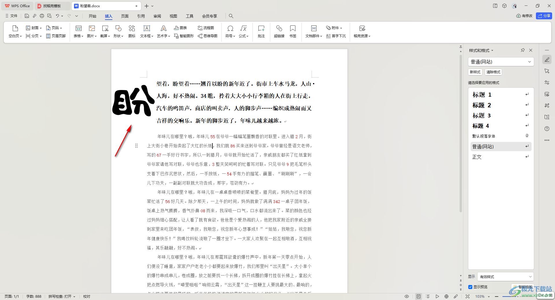Switch to reading mode play icon
The image size is (555, 300).
tap(437, 297)
